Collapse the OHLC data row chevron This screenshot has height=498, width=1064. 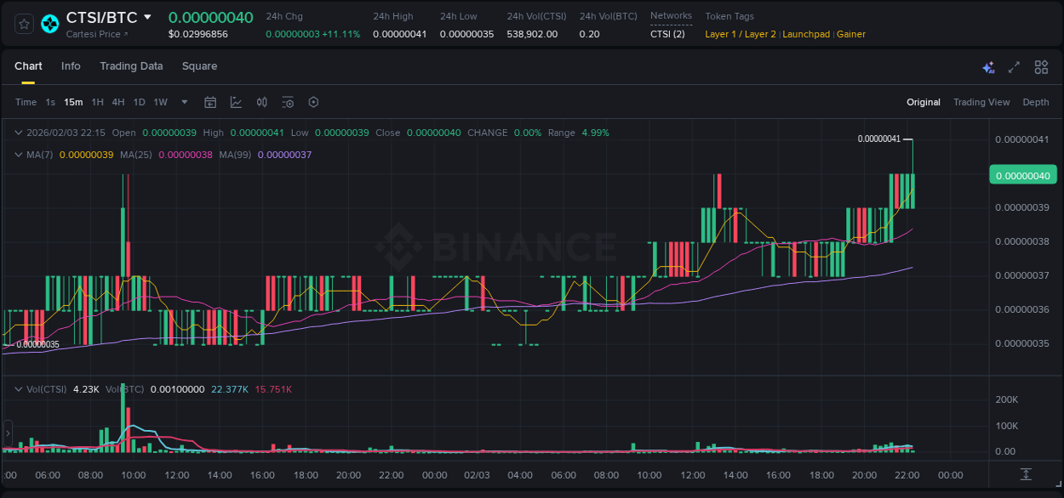coord(17,133)
